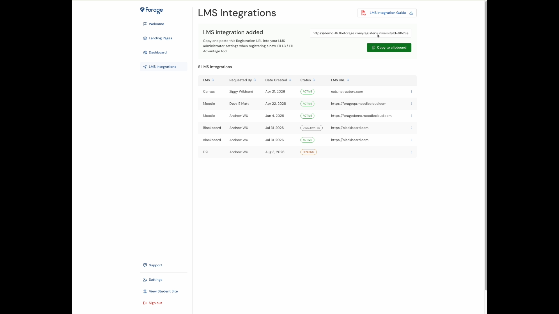Click the D2L cell

point(206,152)
